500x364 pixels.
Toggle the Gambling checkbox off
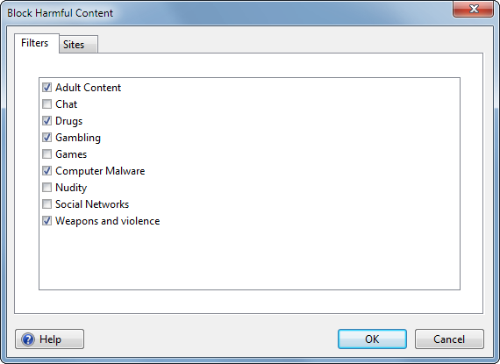46,138
